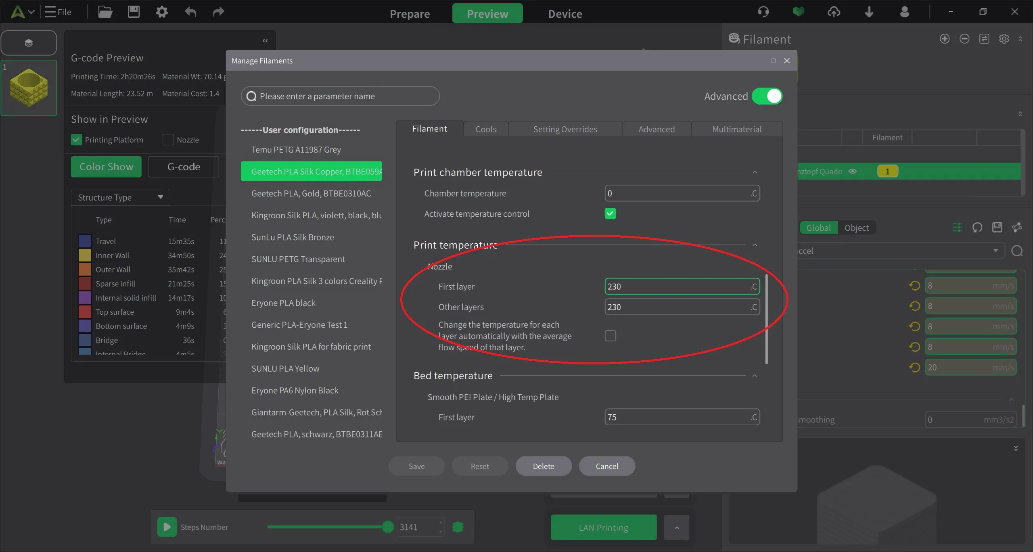Add filament with the plus icon
The width and height of the screenshot is (1033, 552).
[944, 39]
